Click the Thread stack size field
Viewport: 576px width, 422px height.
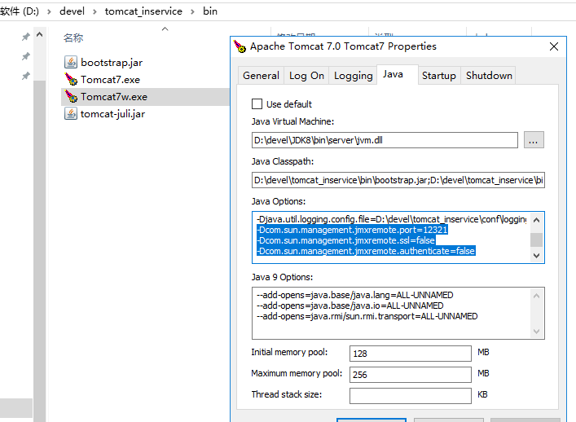click(x=411, y=396)
